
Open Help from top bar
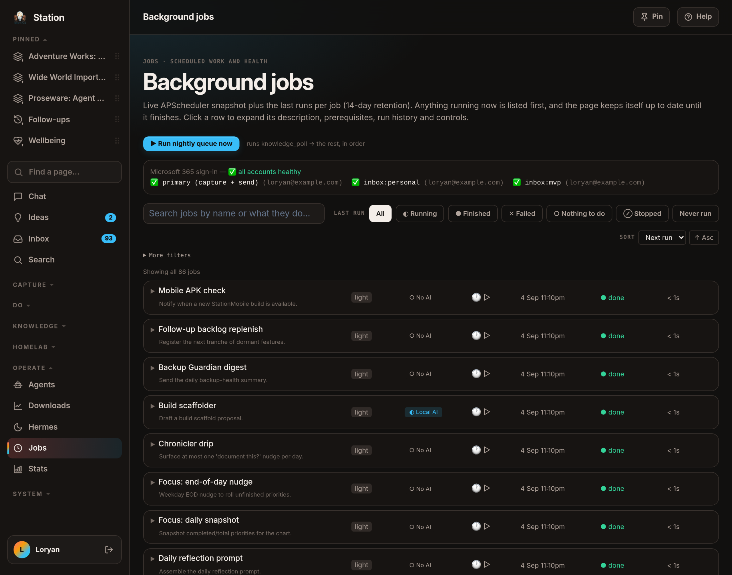pos(697,17)
